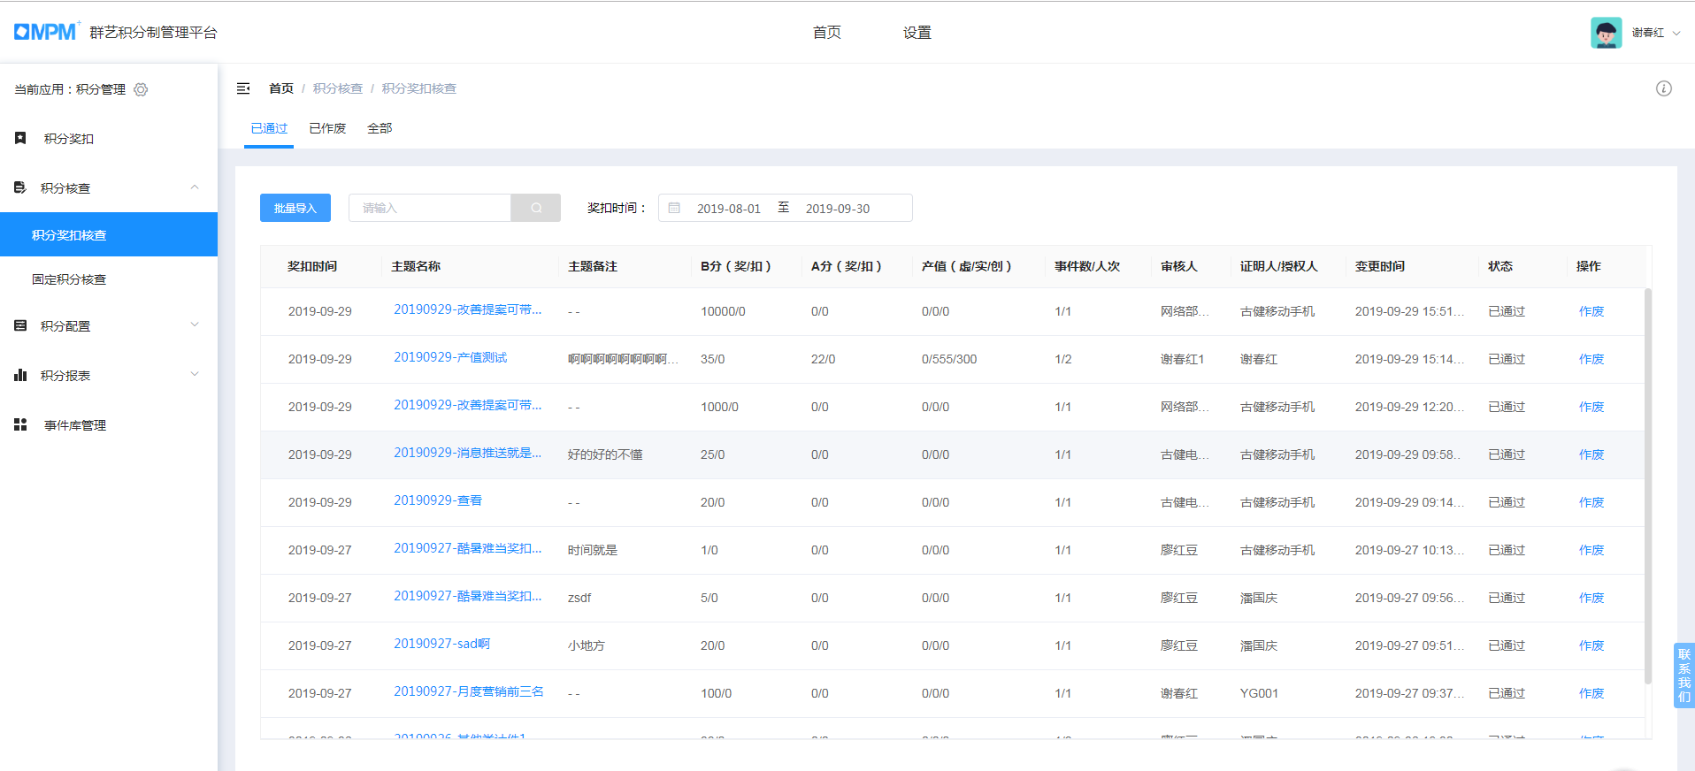Click the 批量导入 button
Screen dimensions: 1695x771
coord(295,208)
